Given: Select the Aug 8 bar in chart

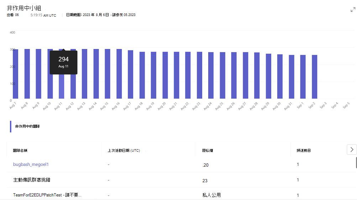Looking at the screenshot, I should click(27, 74).
